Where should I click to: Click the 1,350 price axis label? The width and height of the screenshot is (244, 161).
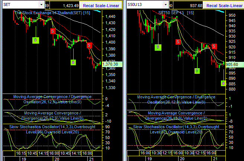[110, 75]
